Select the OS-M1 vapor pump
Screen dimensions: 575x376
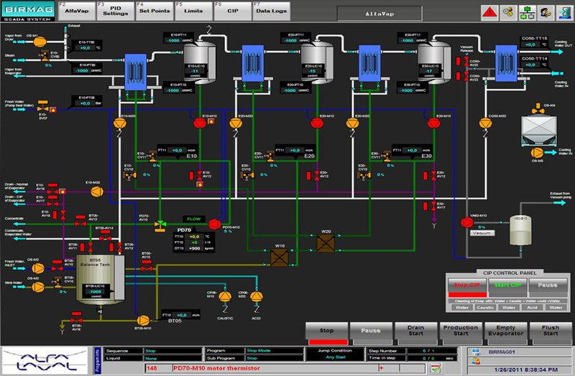pyautogui.click(x=40, y=42)
